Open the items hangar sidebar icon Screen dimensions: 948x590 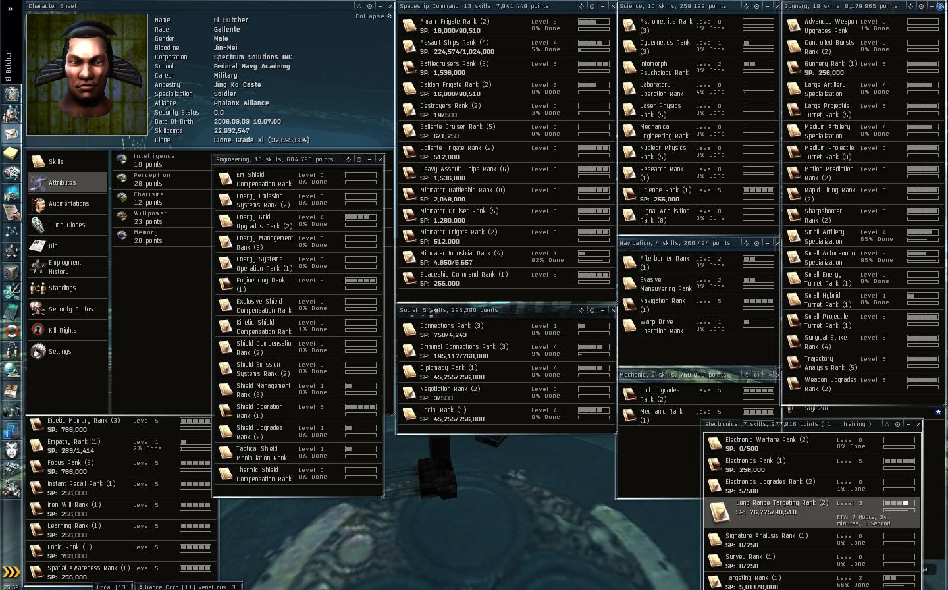12,489
